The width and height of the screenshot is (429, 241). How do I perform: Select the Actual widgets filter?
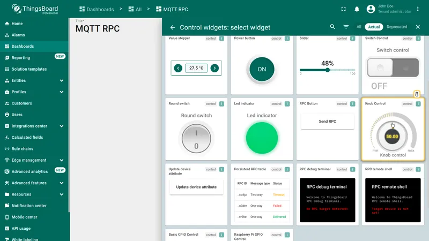point(374,27)
